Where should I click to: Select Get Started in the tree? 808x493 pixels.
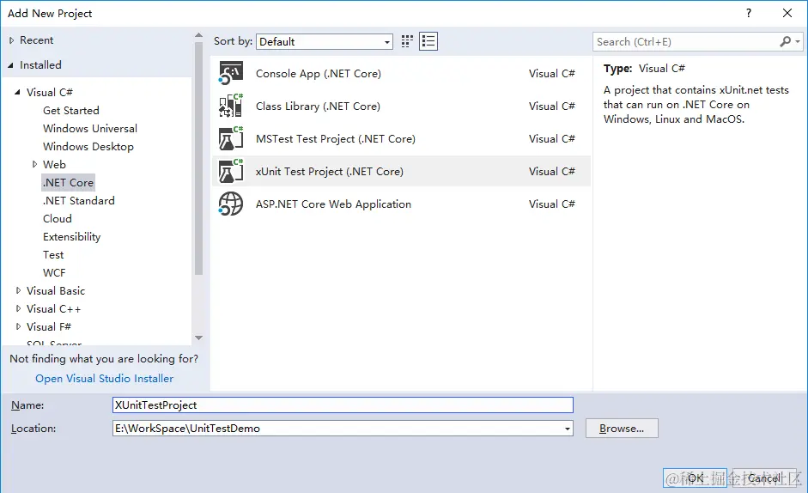[x=71, y=110]
